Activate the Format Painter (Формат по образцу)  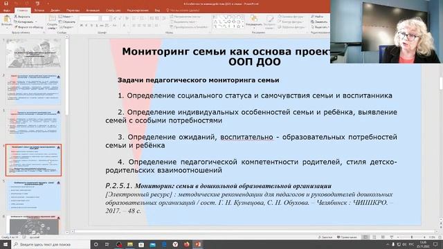tap(28, 27)
